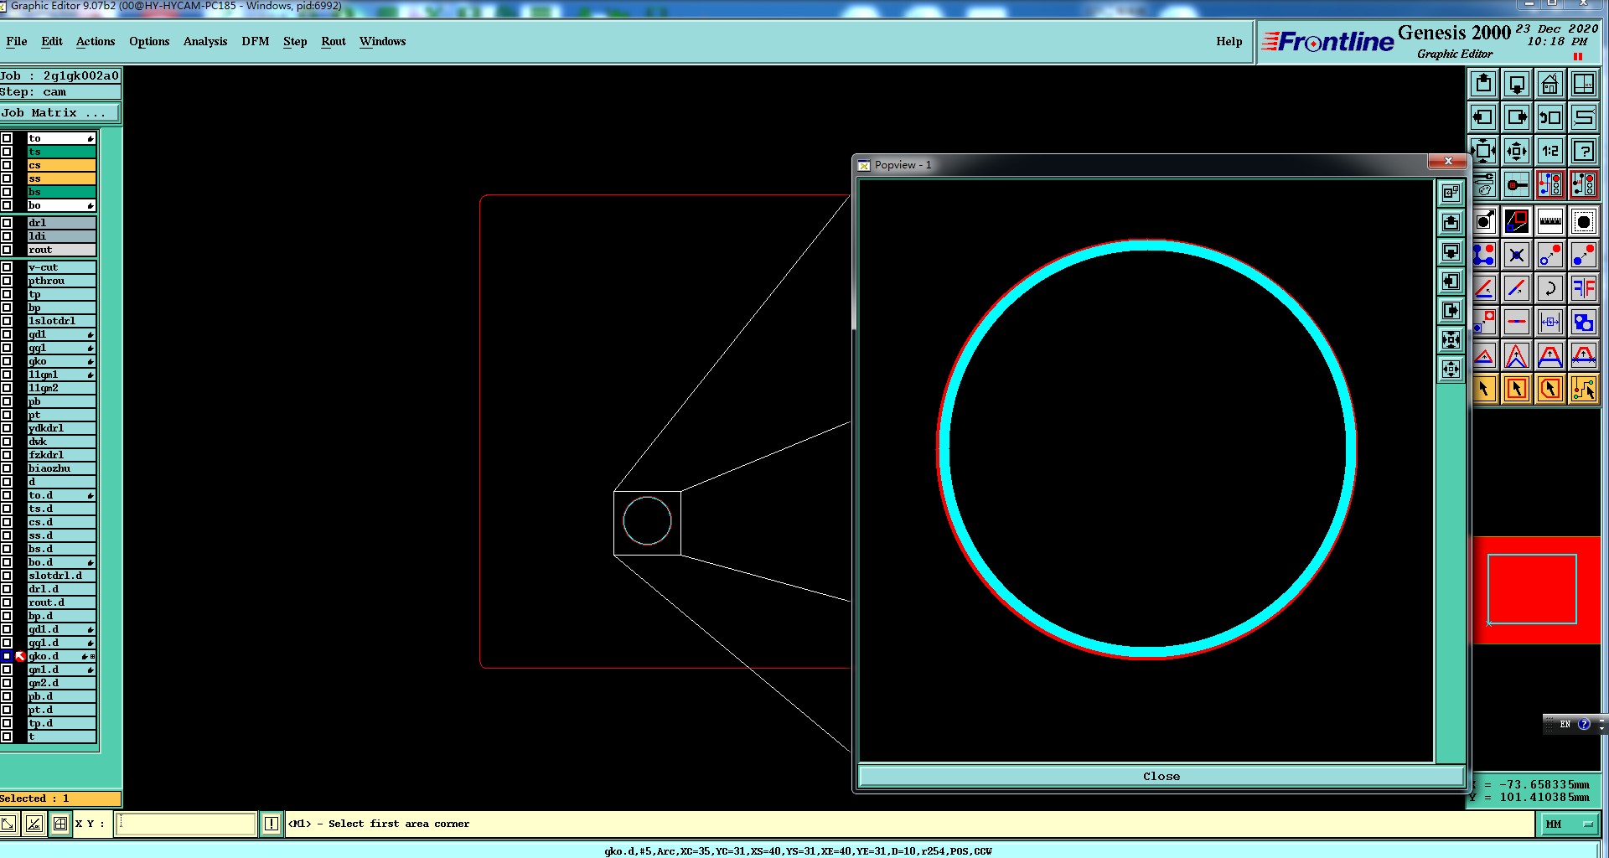Image resolution: width=1609 pixels, height=858 pixels.
Task: Click the Close button in Popview
Action: pos(1161,777)
